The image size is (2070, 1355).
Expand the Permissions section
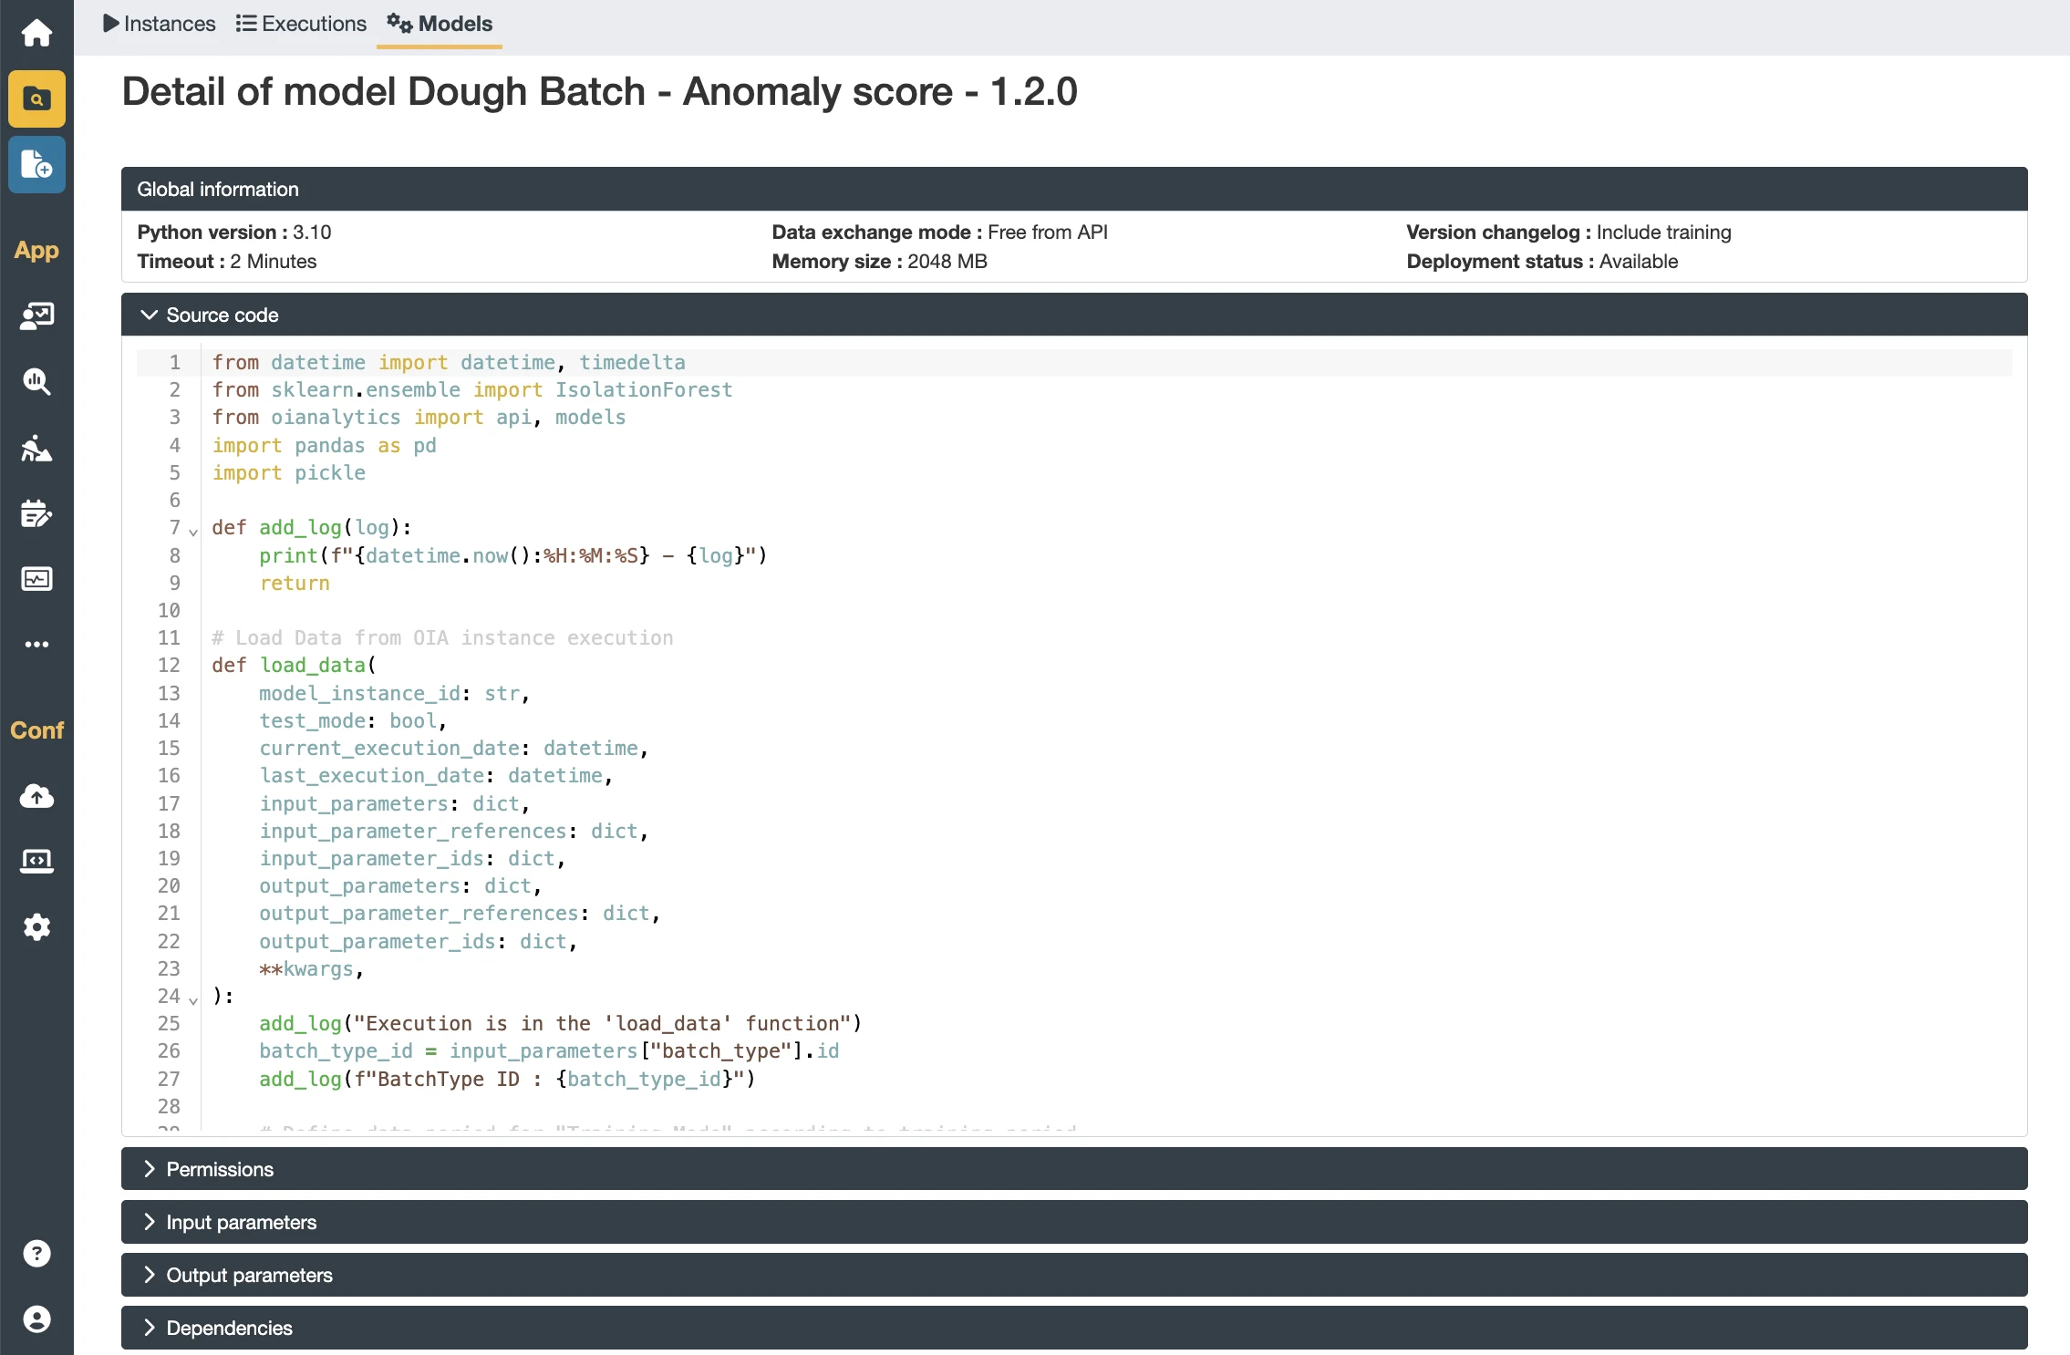(1074, 1169)
